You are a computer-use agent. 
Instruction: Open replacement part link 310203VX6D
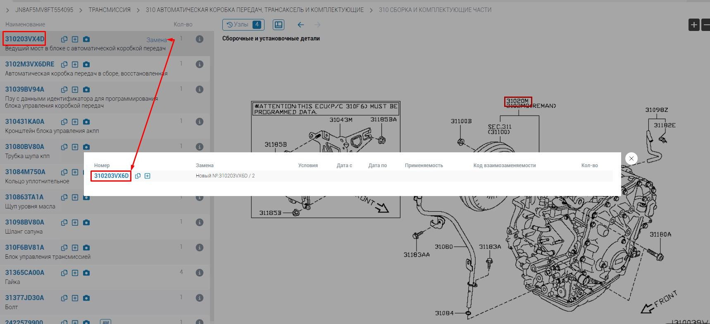(111, 176)
